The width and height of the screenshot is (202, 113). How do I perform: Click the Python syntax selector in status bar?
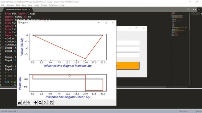(x=199, y=111)
